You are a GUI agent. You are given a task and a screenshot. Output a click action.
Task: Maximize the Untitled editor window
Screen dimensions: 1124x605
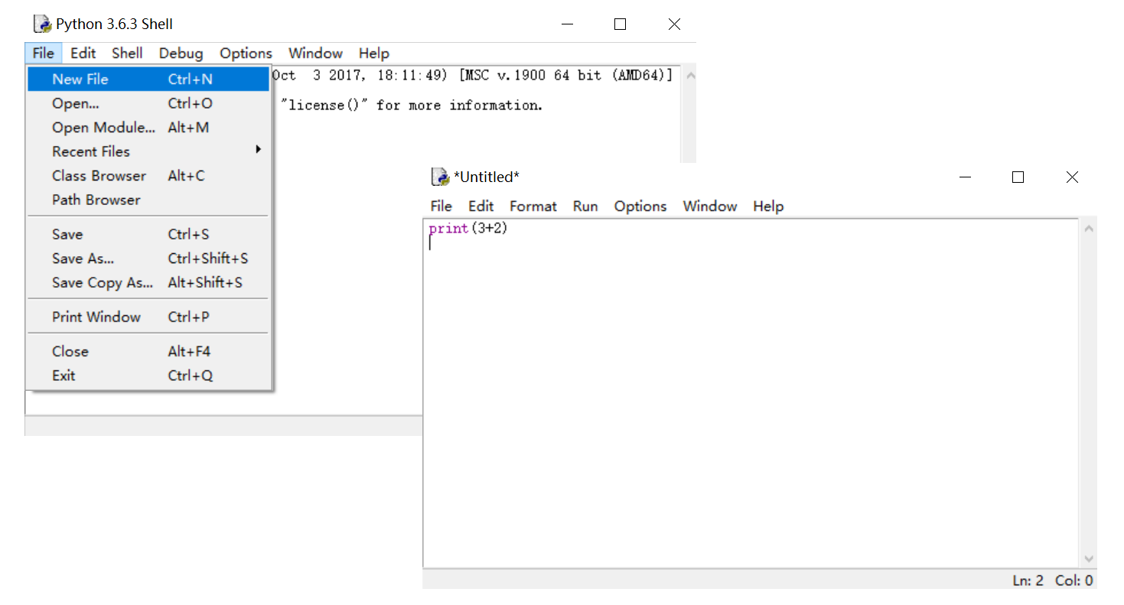pos(1018,177)
